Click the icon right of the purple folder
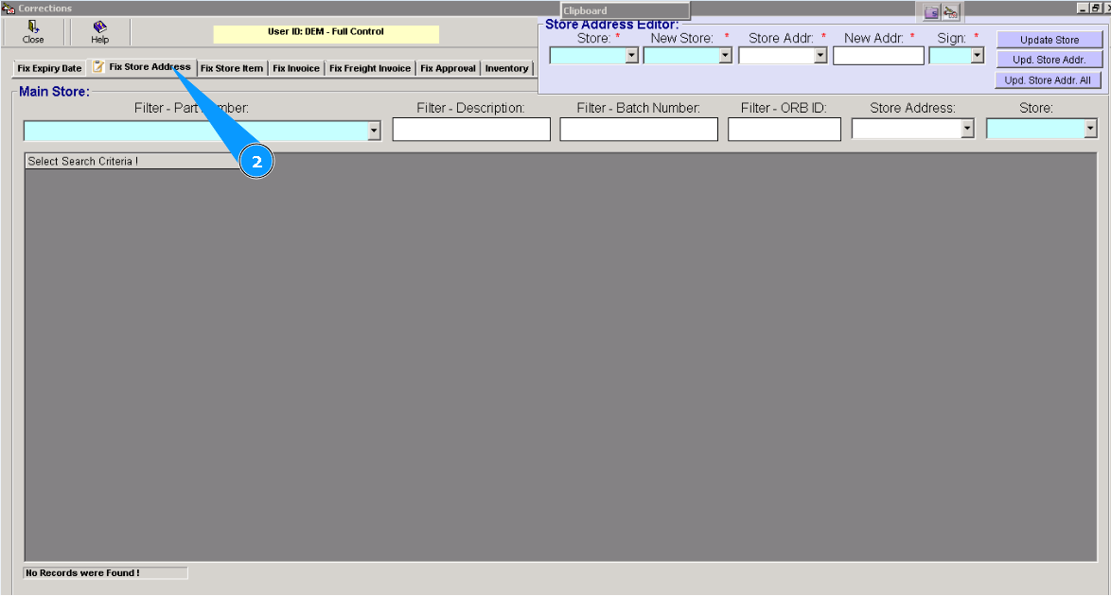 950,12
